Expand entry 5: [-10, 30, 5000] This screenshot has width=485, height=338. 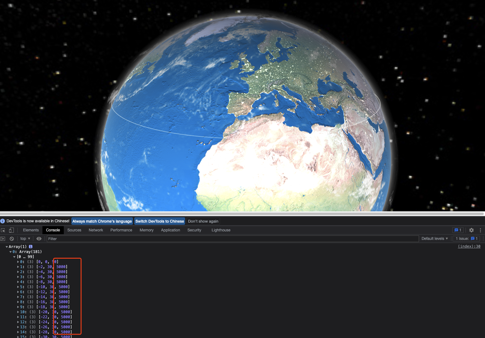tap(18, 287)
